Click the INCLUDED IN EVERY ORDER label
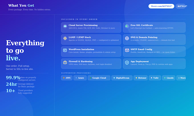Screen dimensions: 194x116 click(x=79, y=19)
